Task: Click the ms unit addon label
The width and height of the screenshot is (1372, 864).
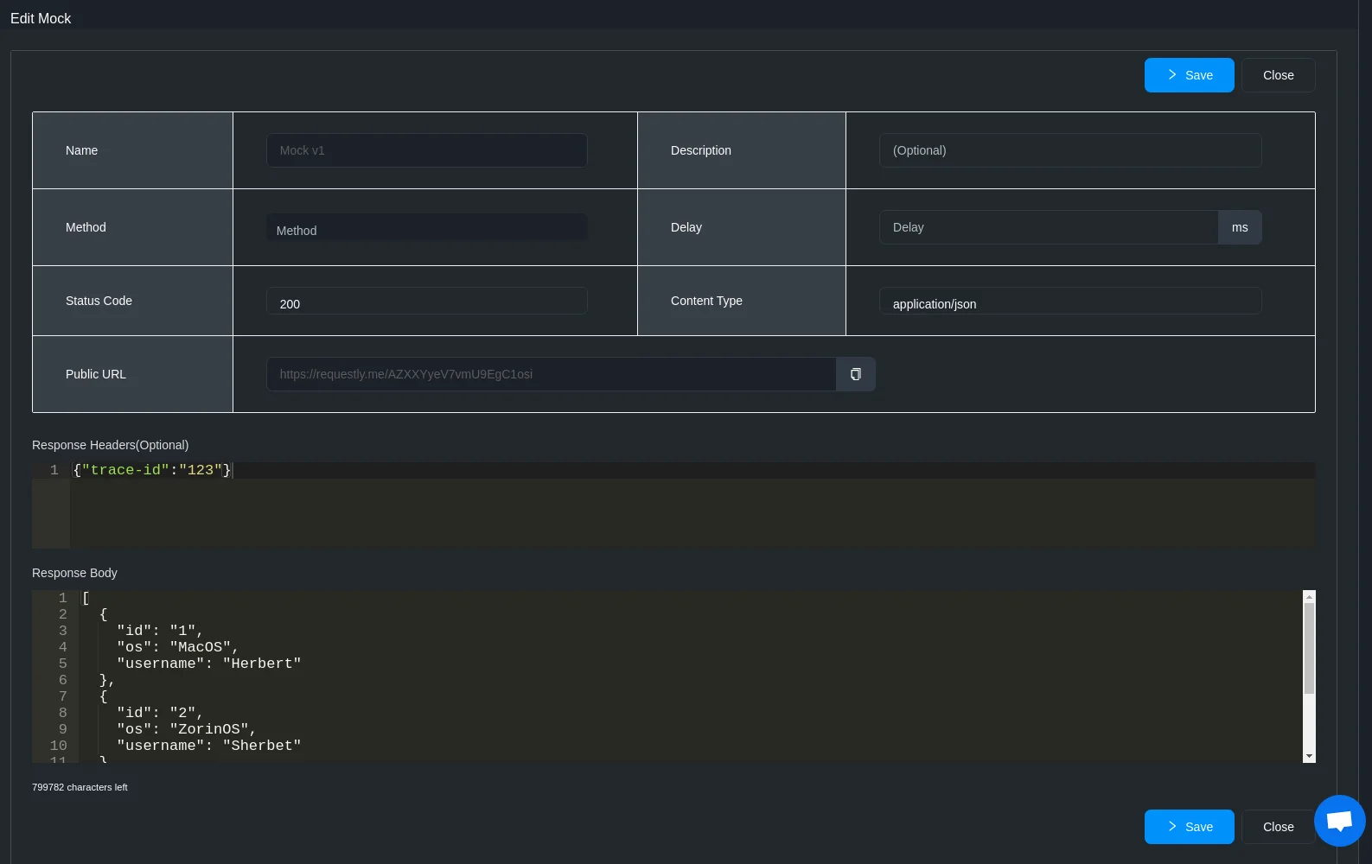Action: tap(1240, 227)
